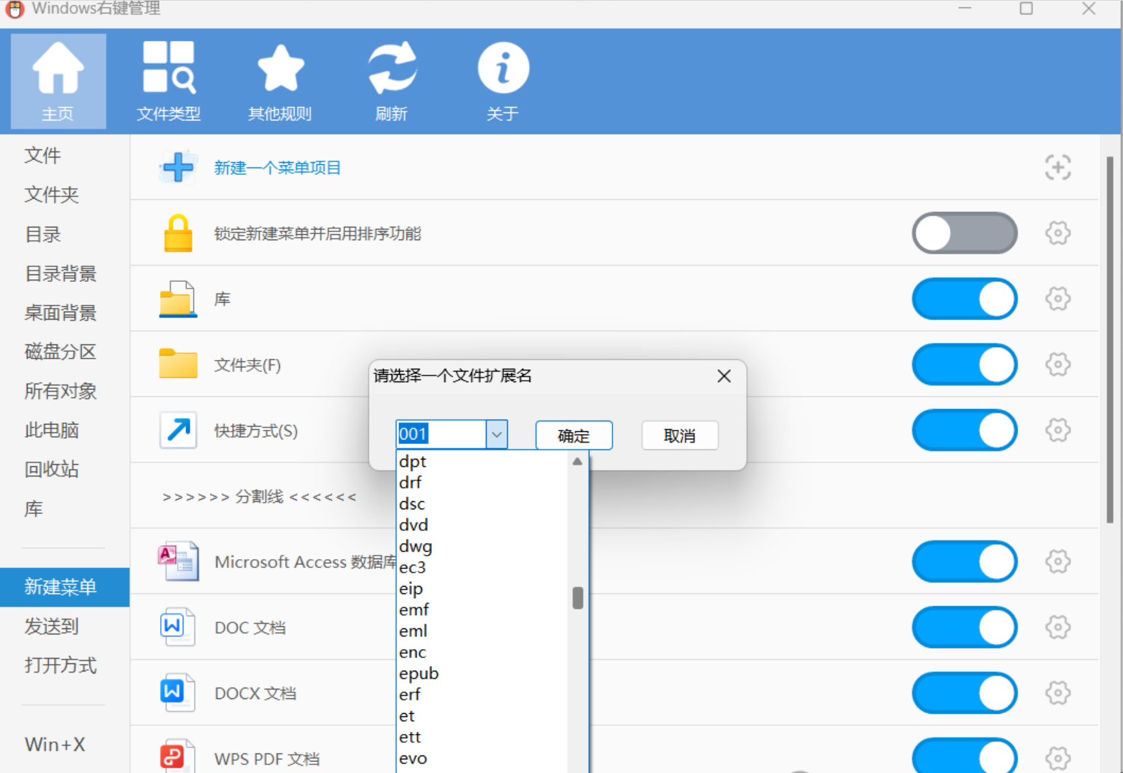Open settings gear for Microsoft Access row
1123x773 pixels.
[x=1058, y=560]
